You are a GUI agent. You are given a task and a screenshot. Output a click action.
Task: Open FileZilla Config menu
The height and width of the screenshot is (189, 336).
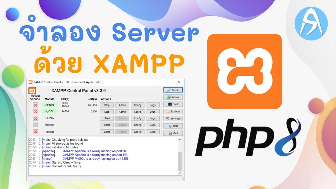pyautogui.click(x=138, y=118)
